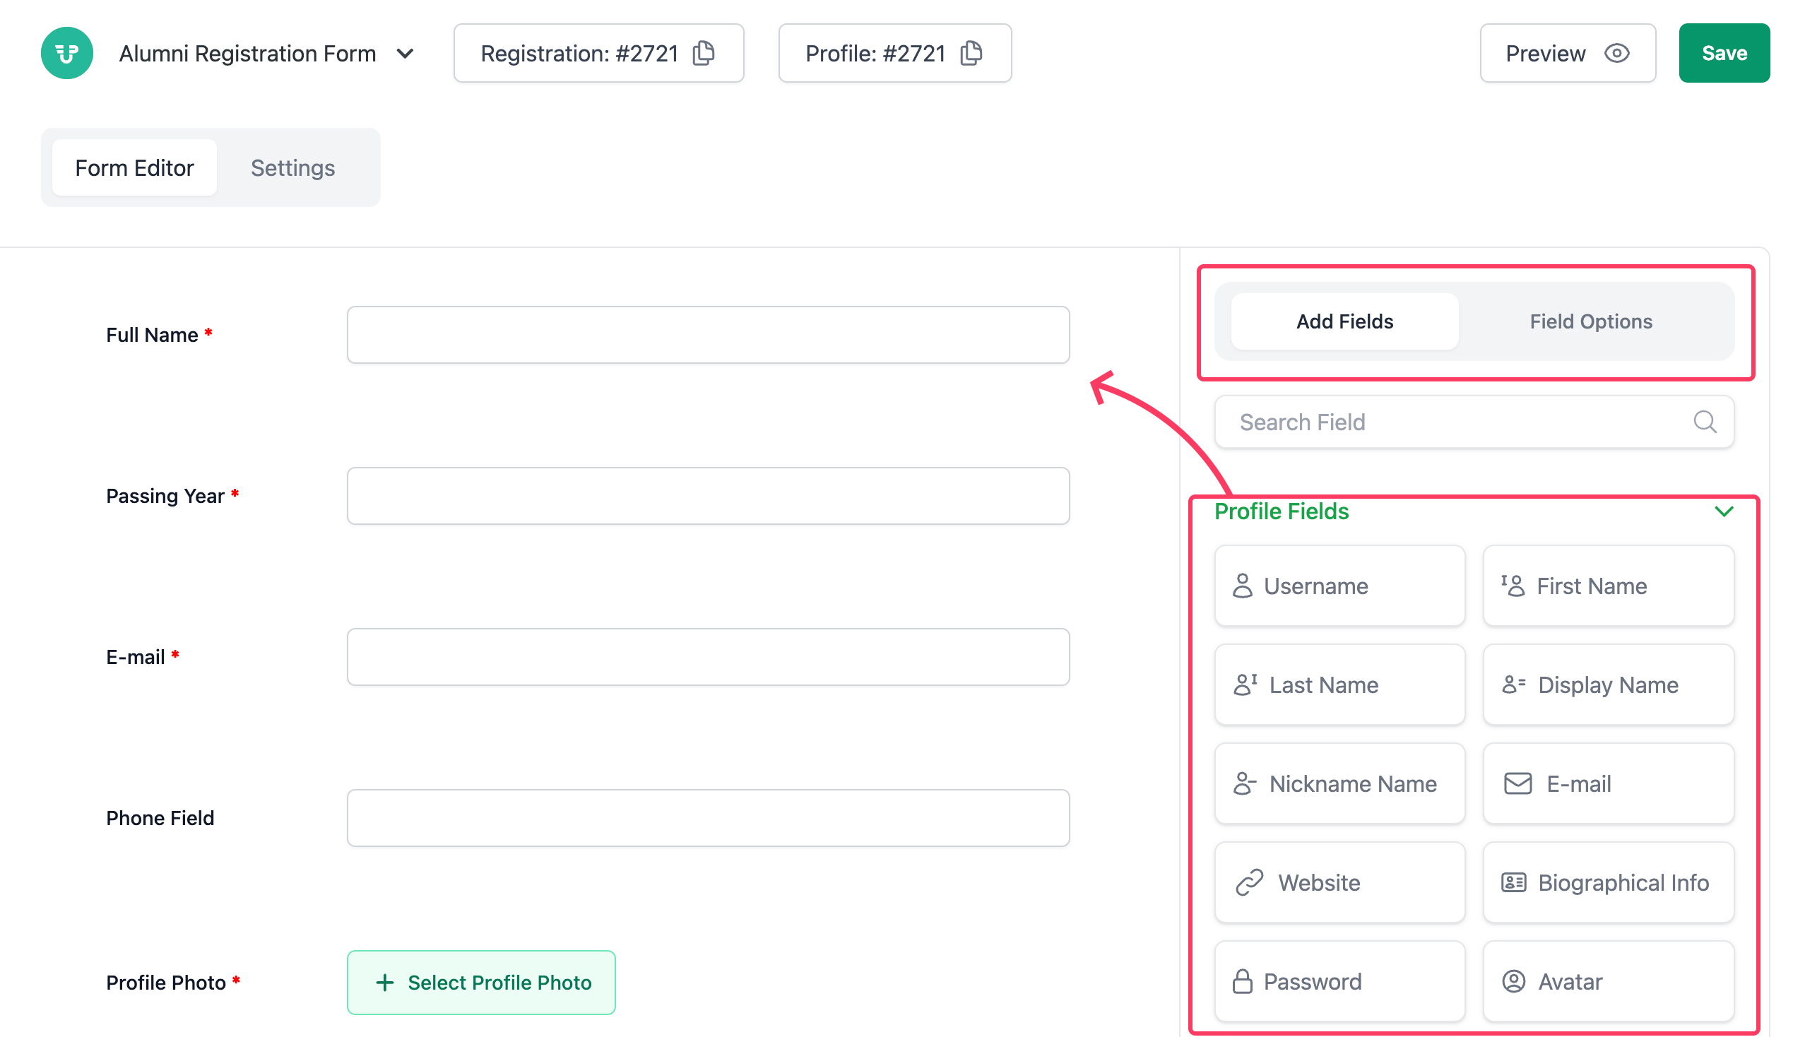Image resolution: width=1793 pixels, height=1037 pixels.
Task: Add the Website link field
Action: pos(1339,883)
